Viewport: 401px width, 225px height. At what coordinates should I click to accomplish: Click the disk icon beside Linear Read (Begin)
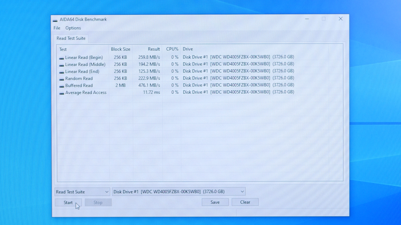tap(61, 58)
